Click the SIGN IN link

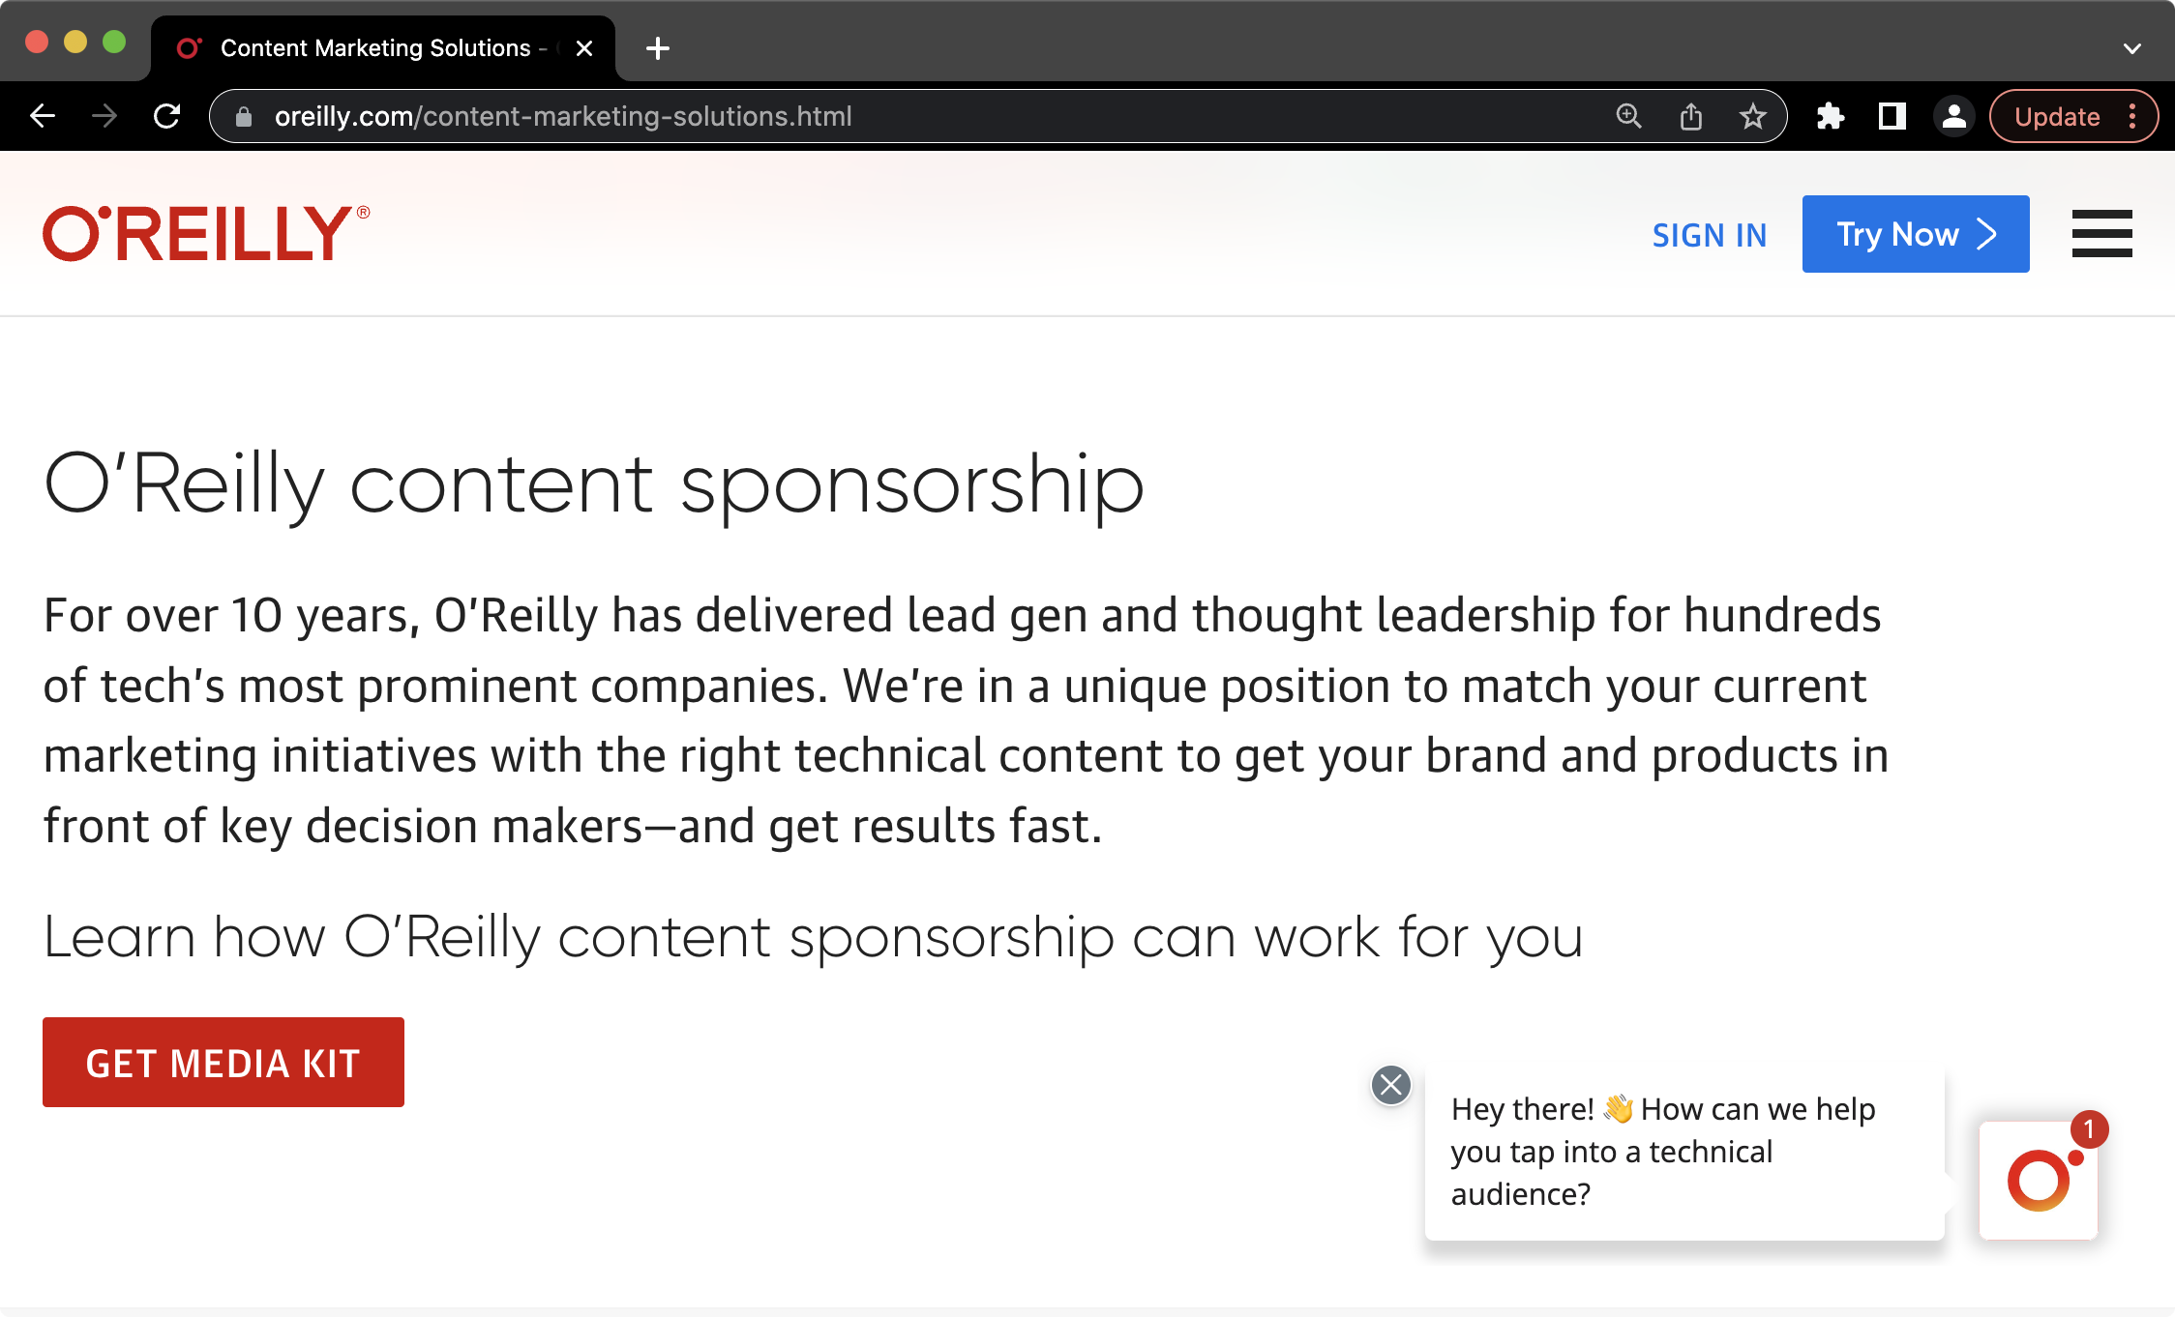1710,235
